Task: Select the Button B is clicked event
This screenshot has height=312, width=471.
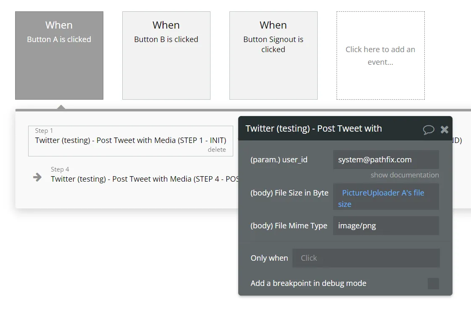Action: [166, 56]
